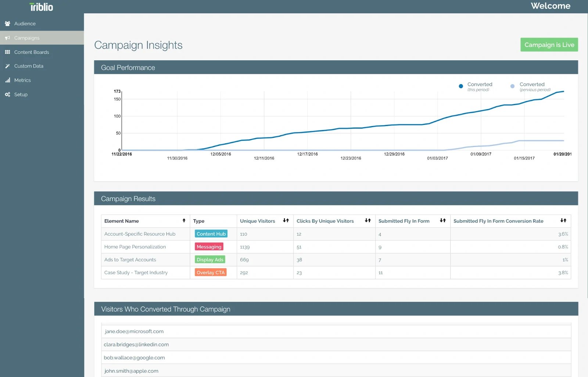Click Case Study - Target Industry name
Viewport: 588px width, 377px height.
point(136,273)
